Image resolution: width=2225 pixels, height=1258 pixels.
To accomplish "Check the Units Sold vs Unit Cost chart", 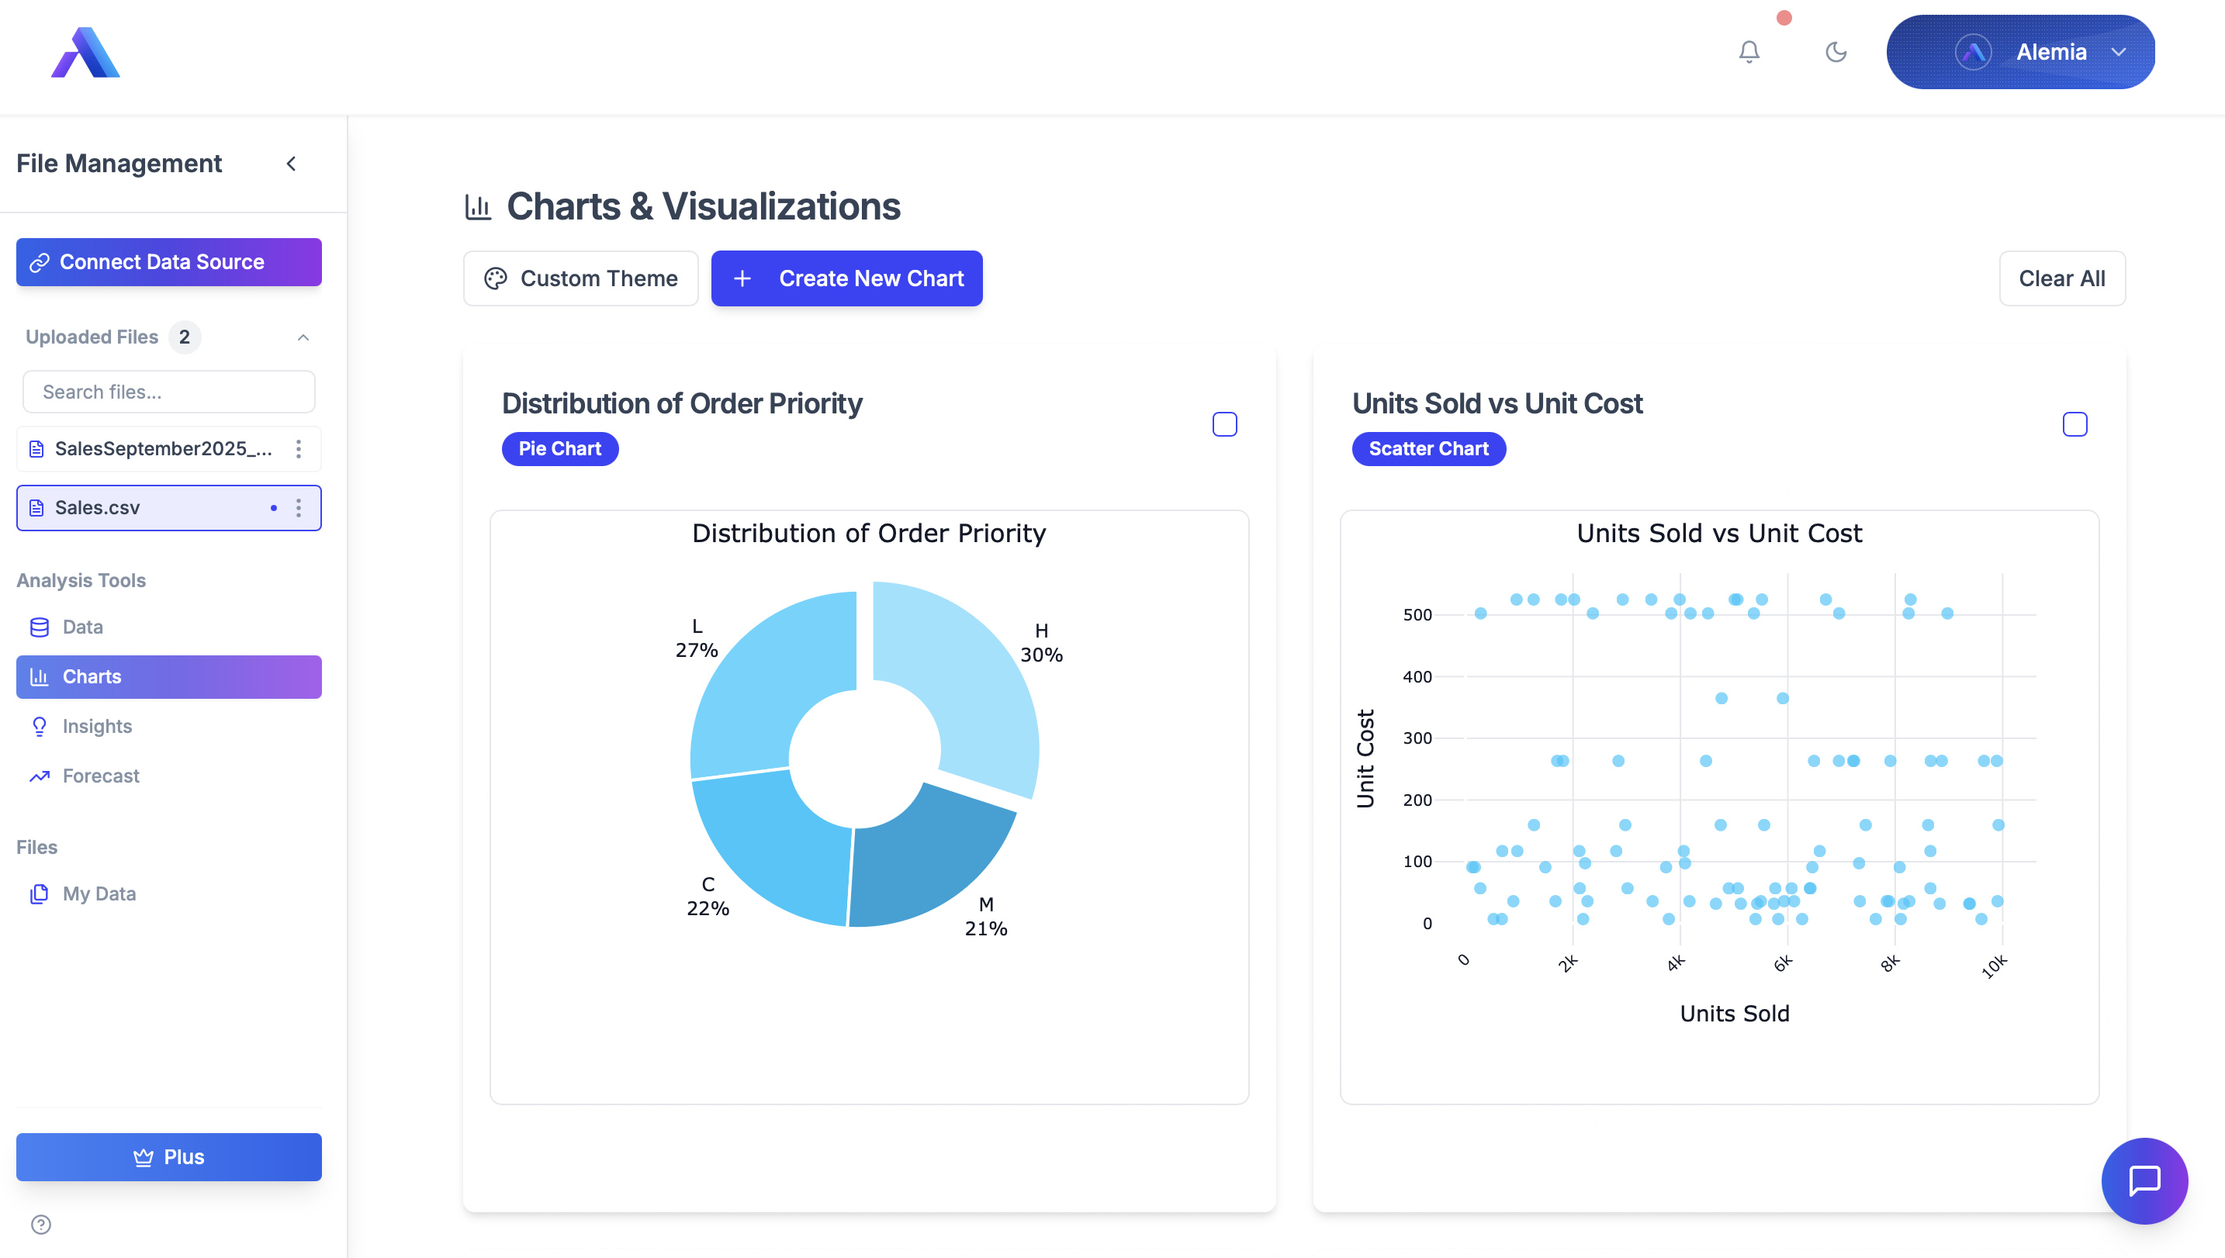I will [x=2075, y=423].
